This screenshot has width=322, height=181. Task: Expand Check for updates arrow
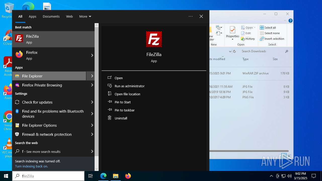pos(92,102)
